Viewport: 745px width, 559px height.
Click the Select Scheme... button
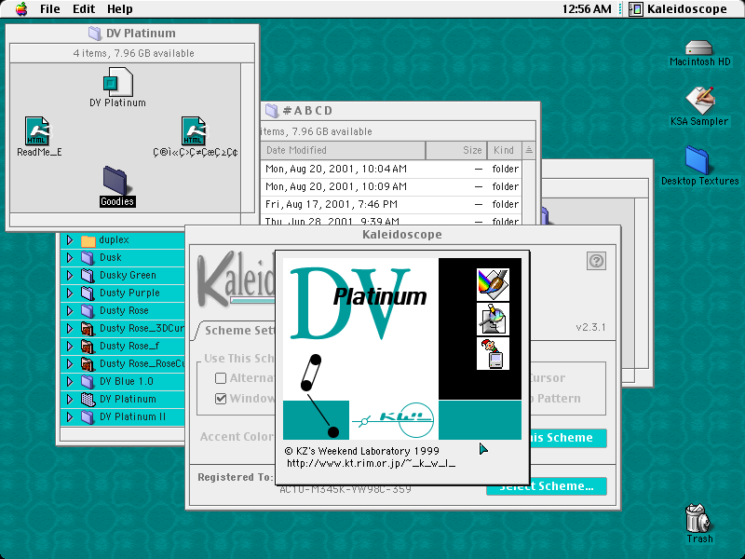tap(547, 486)
